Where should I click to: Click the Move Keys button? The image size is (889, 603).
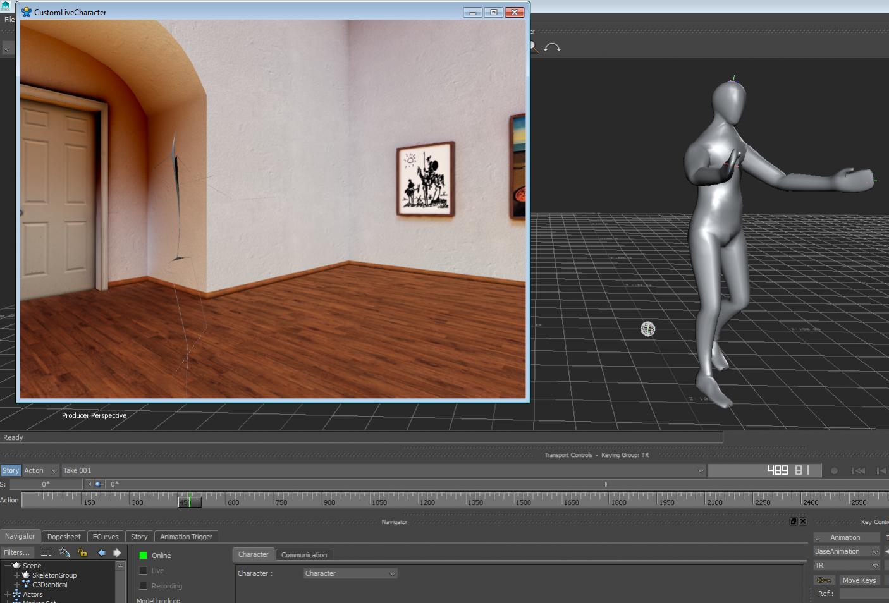pyautogui.click(x=859, y=580)
